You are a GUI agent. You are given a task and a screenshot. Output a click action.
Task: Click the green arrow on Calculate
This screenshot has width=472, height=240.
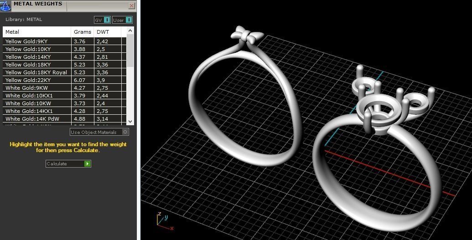[87, 163]
